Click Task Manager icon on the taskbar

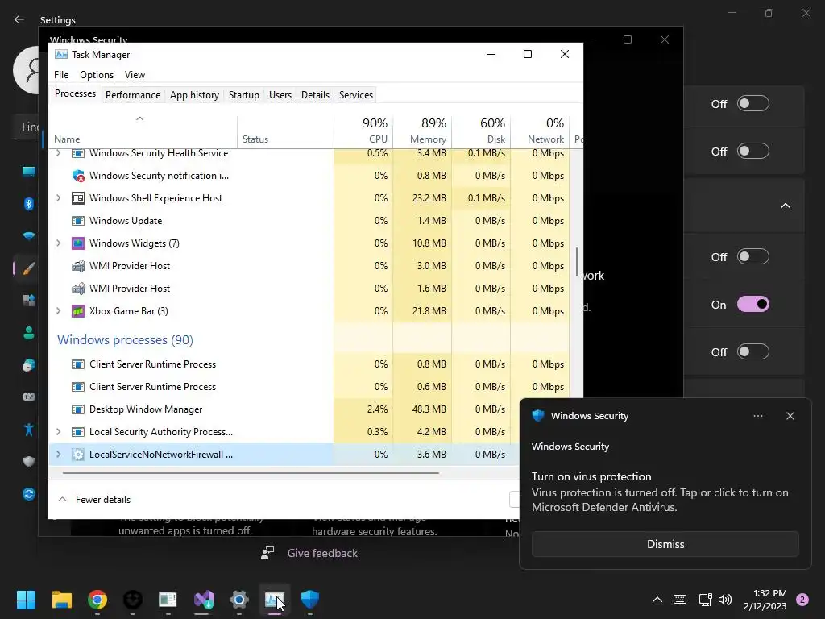pyautogui.click(x=275, y=599)
